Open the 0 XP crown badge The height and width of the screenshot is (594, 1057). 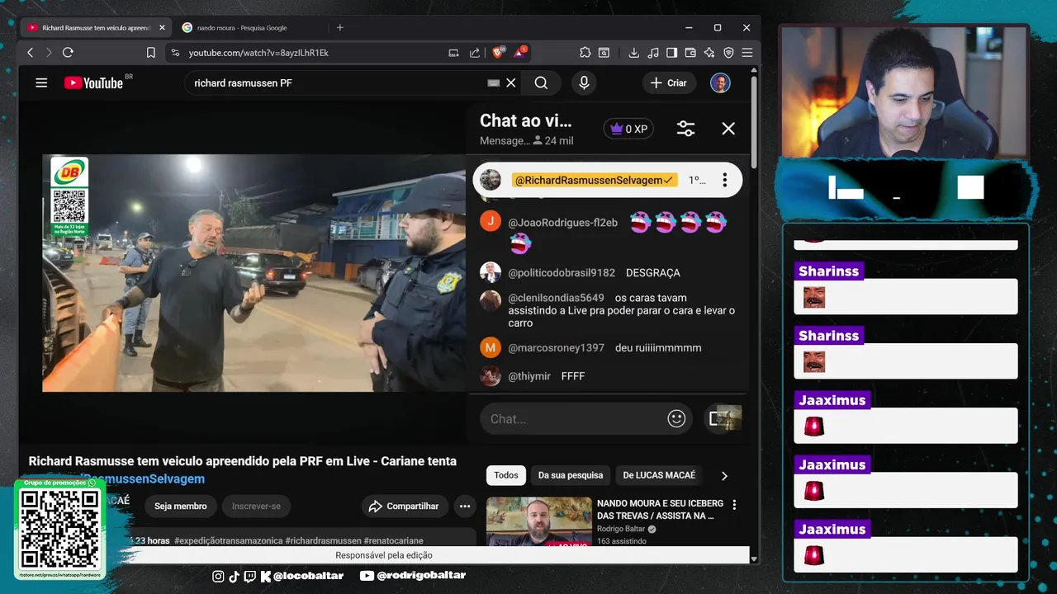tap(629, 129)
